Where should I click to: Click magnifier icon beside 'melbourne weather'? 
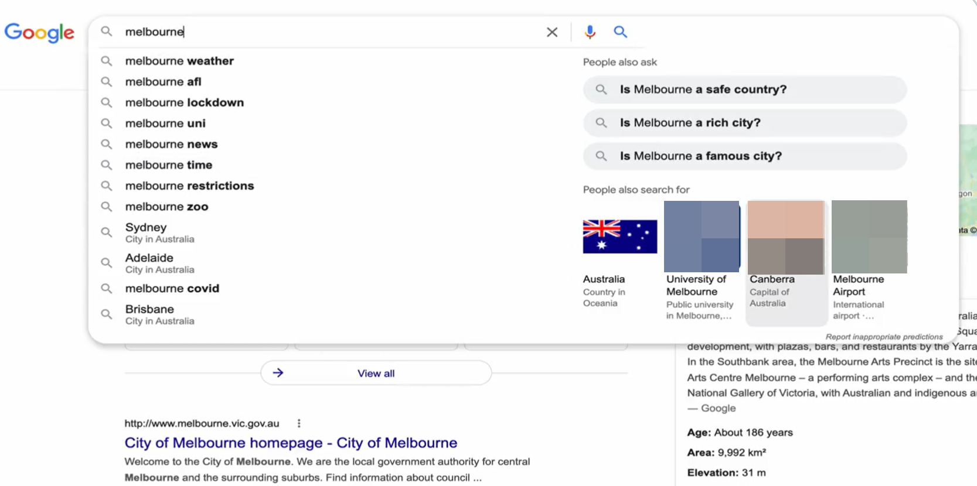point(106,61)
